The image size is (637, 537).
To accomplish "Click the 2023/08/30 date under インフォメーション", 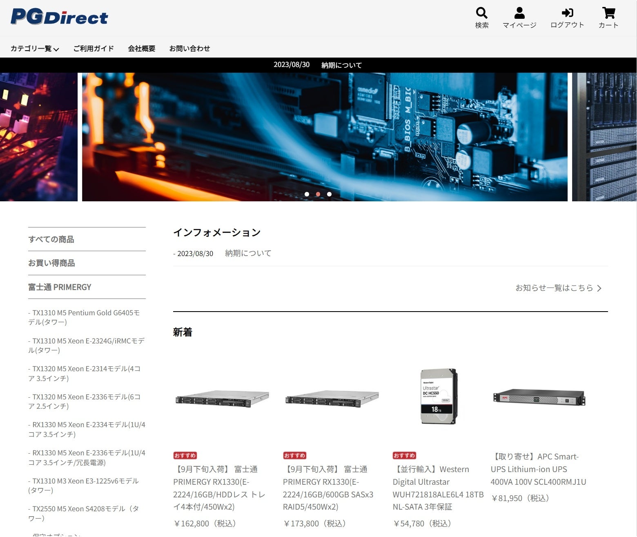I will point(195,254).
